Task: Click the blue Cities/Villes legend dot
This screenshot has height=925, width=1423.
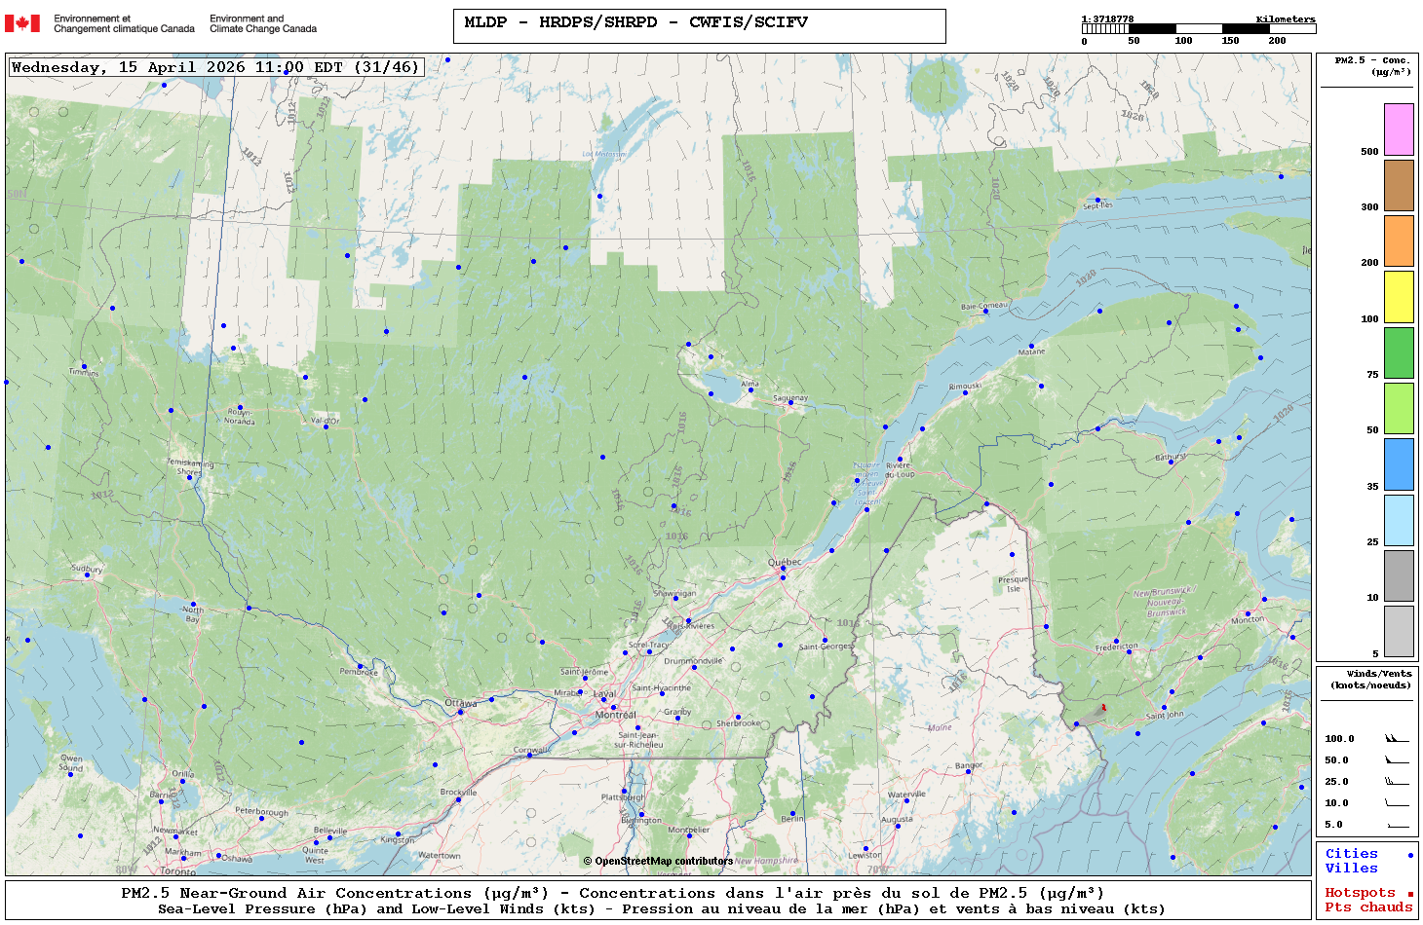Action: click(1409, 855)
